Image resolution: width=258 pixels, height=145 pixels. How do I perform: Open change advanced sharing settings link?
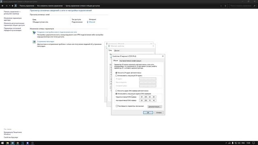(14, 24)
